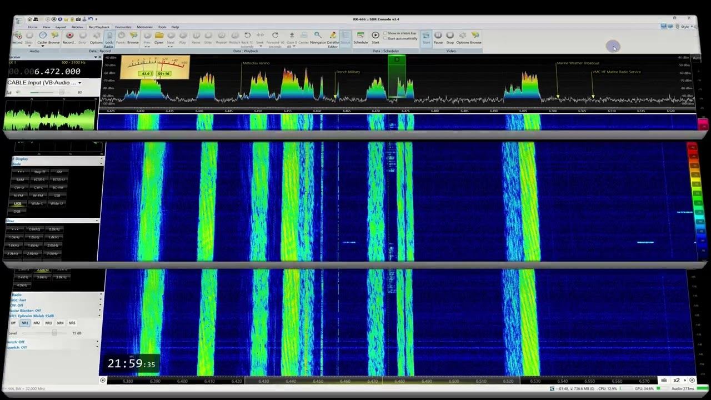Pause the video recording

[438, 38]
